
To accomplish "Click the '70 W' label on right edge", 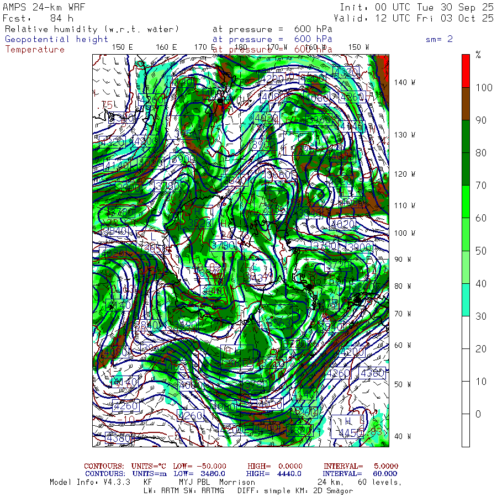I will (403, 314).
